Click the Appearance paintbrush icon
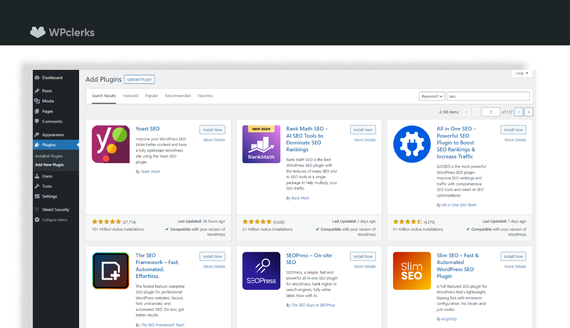 point(37,135)
